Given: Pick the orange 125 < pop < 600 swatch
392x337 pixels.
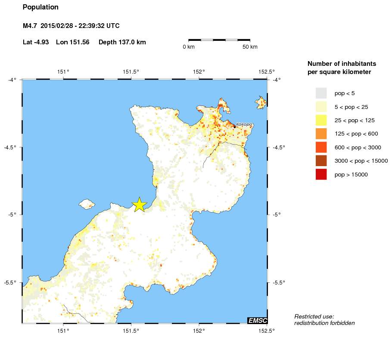Looking at the screenshot, I should point(321,134).
